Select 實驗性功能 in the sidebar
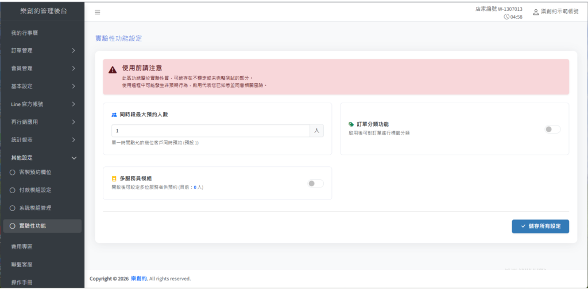The width and height of the screenshot is (588, 290). point(42,226)
